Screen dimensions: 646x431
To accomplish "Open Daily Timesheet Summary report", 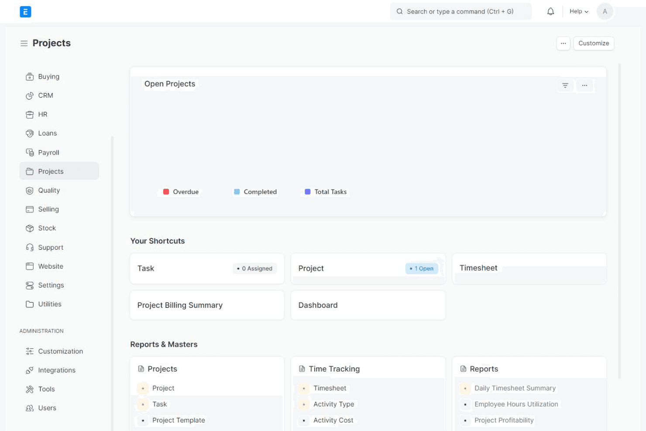I will coord(515,388).
